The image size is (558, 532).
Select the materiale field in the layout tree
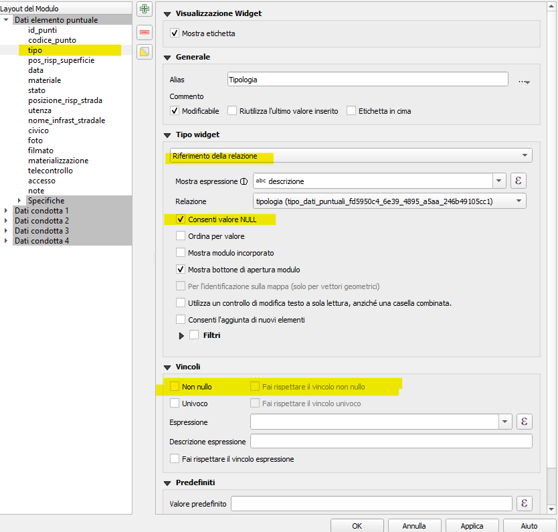[44, 80]
